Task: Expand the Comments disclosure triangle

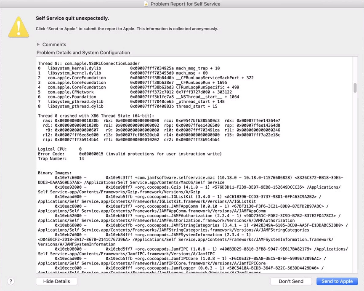Action: click(38, 44)
